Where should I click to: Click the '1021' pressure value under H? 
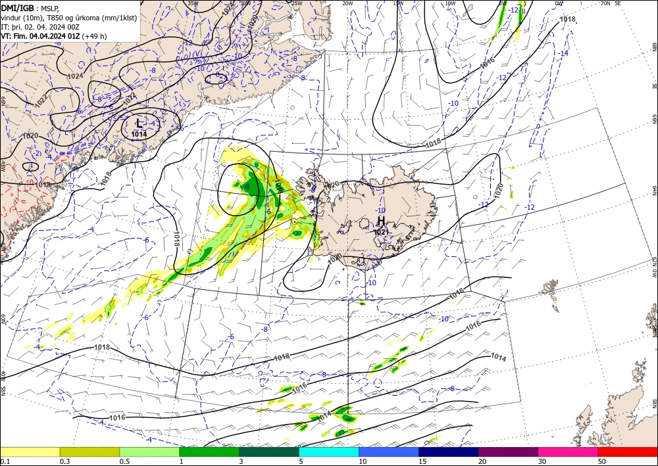click(x=381, y=232)
